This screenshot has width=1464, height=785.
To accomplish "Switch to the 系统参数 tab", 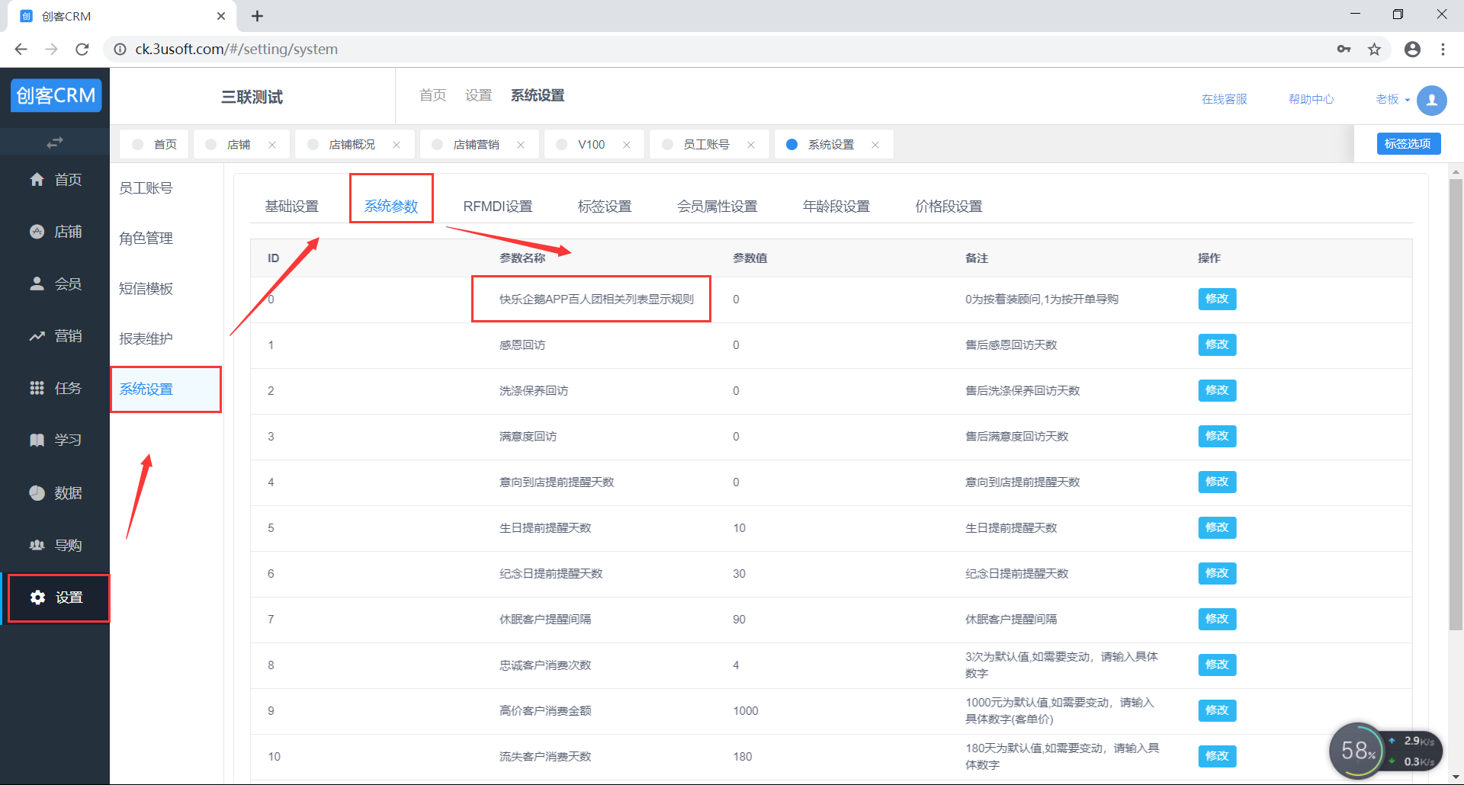I will pos(391,207).
